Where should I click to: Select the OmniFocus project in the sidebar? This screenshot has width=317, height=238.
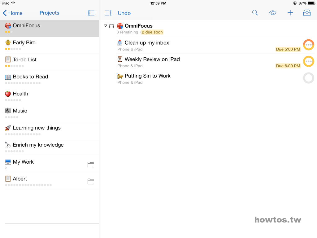point(50,28)
